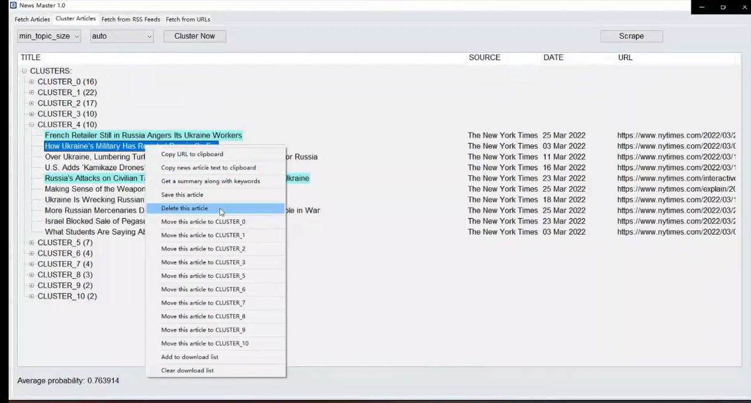The height and width of the screenshot is (403, 751).
Task: Collapse the CLUSTER_4 tree node
Action: coord(32,125)
